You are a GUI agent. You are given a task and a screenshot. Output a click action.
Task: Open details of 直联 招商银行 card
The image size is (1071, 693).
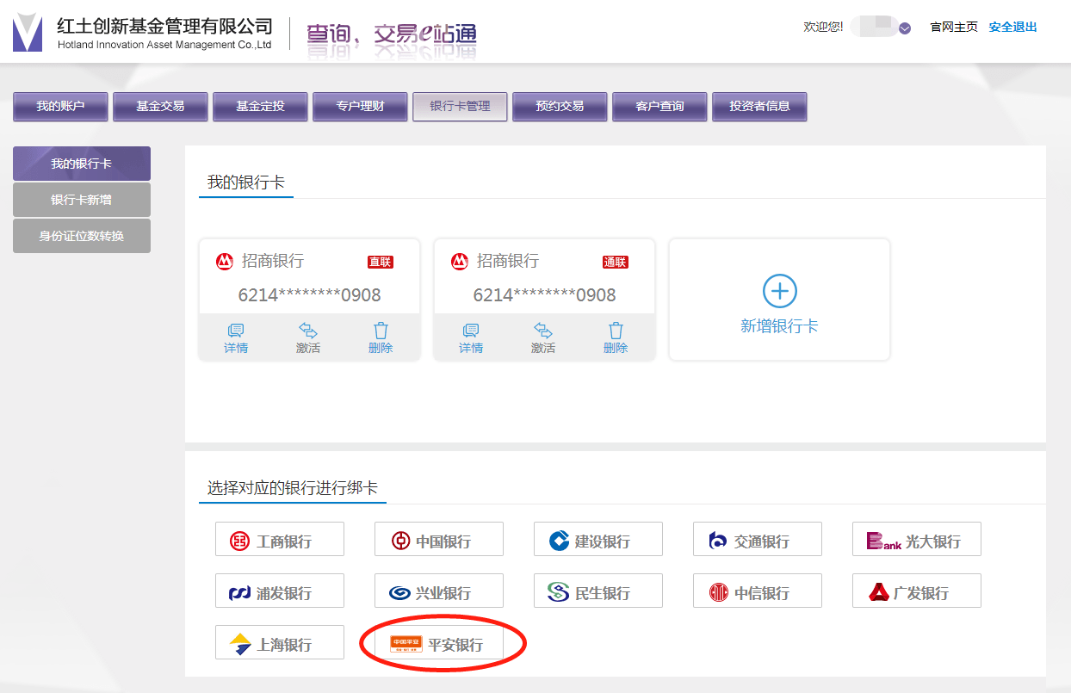(236, 338)
